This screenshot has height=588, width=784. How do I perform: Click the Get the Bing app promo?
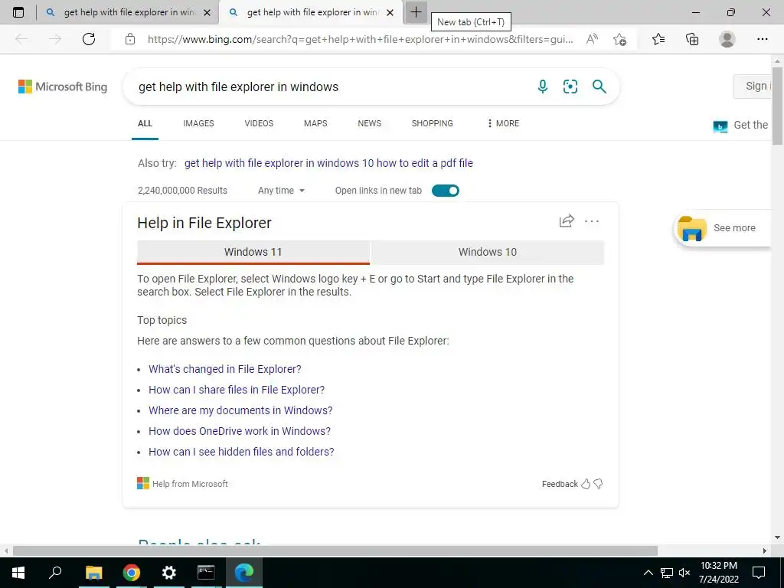pyautogui.click(x=740, y=126)
